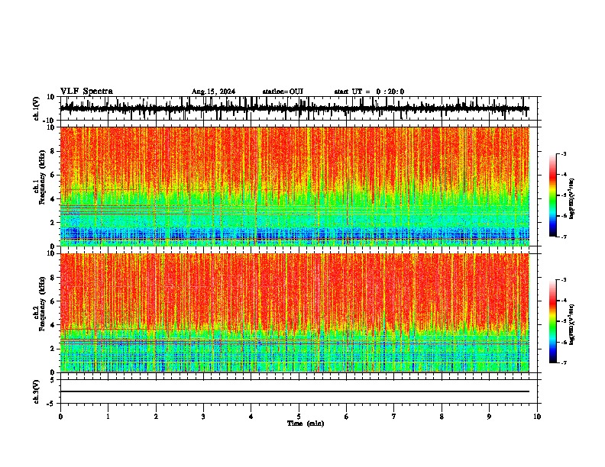Viewport: 605px width, 467px height.
Task: Click the time axis tick label "8"
Action: click(442, 417)
